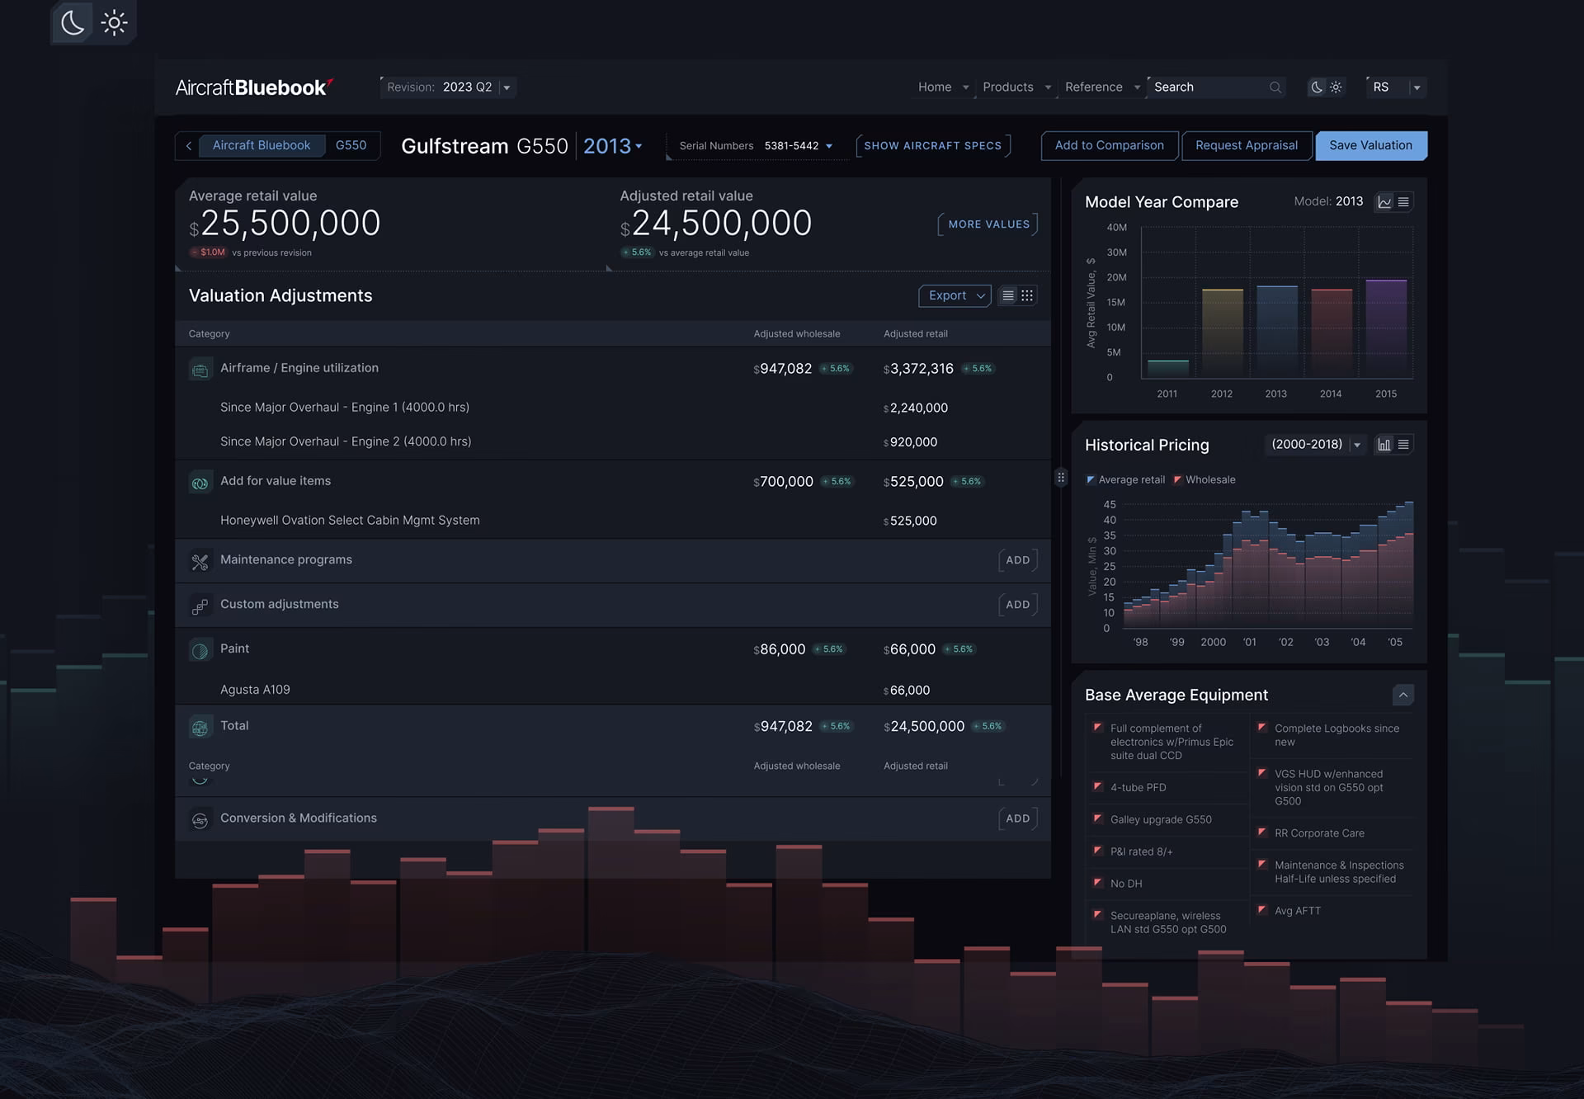Viewport: 1584px width, 1099px height.
Task: Click the P&I rated 8/+ marker
Action: (x=1097, y=851)
